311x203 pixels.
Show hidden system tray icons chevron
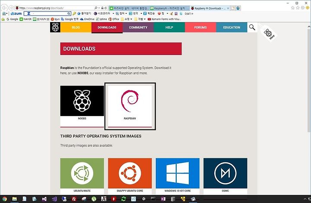[x=305, y=199]
